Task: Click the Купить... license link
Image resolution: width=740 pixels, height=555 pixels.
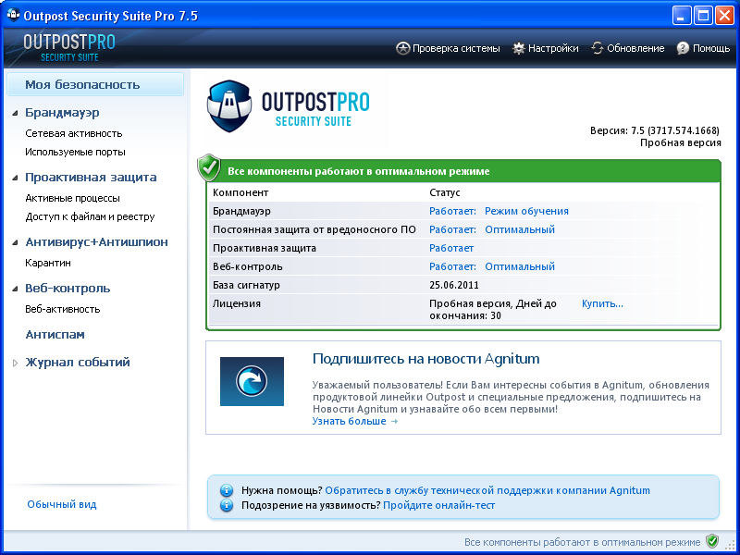Action: click(x=602, y=303)
